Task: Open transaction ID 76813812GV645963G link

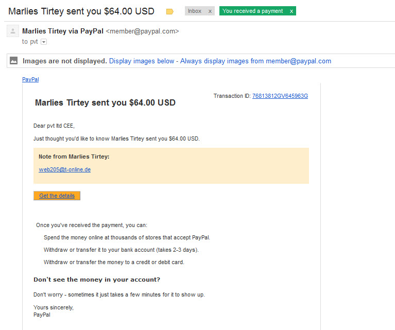Action: click(280, 96)
